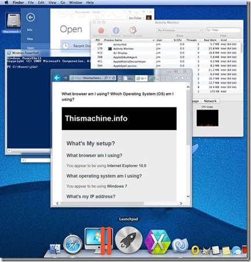Go forward in Internet Explorer
251x262 pixels.
point(66,78)
